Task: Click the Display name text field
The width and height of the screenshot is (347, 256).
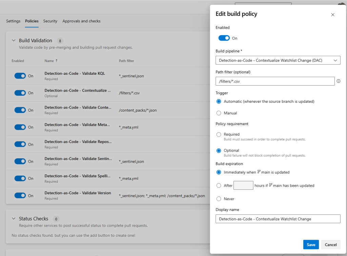Action: click(278, 219)
